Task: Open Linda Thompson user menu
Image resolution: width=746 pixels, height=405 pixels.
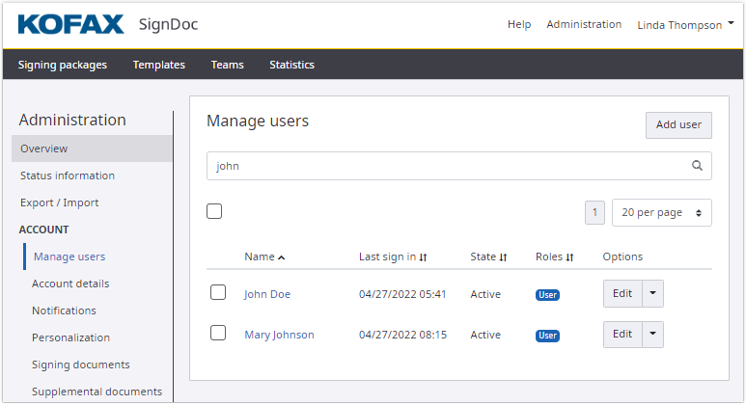Action: click(x=679, y=25)
